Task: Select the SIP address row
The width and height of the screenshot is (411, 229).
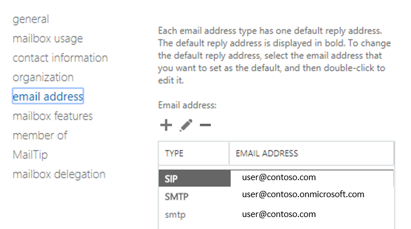Action: click(x=170, y=178)
